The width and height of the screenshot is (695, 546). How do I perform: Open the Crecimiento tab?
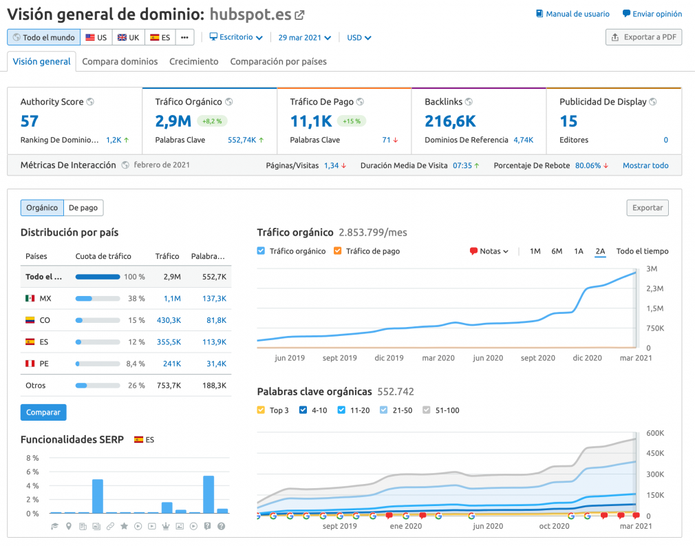click(x=193, y=62)
